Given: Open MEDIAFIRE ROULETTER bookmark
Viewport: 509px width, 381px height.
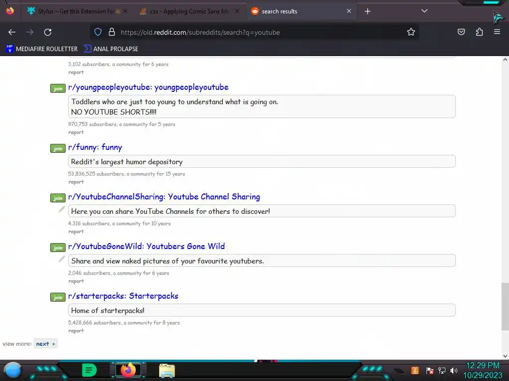Looking at the screenshot, I should [42, 49].
